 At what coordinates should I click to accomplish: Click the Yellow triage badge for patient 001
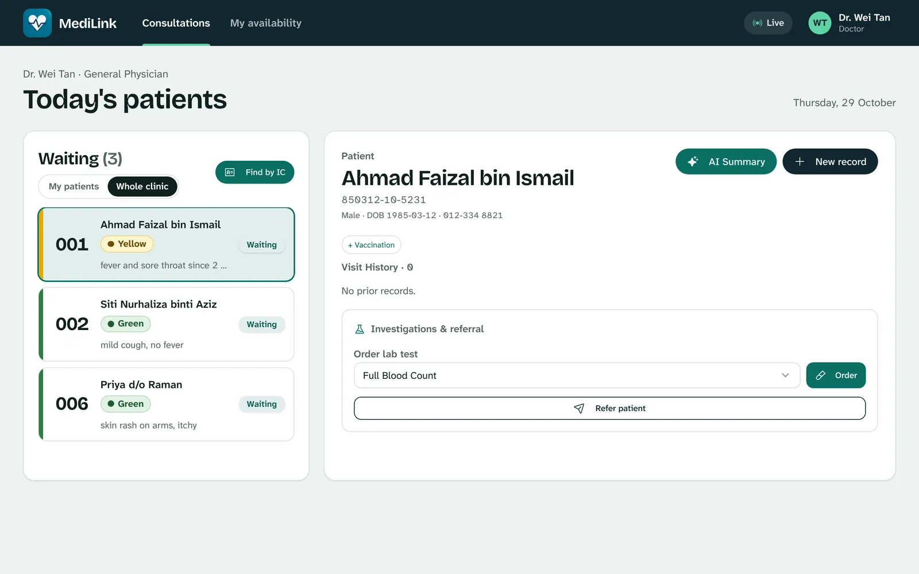[x=127, y=244]
